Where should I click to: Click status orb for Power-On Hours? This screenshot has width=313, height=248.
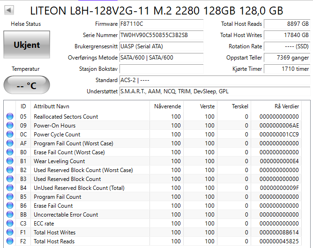click(10, 125)
